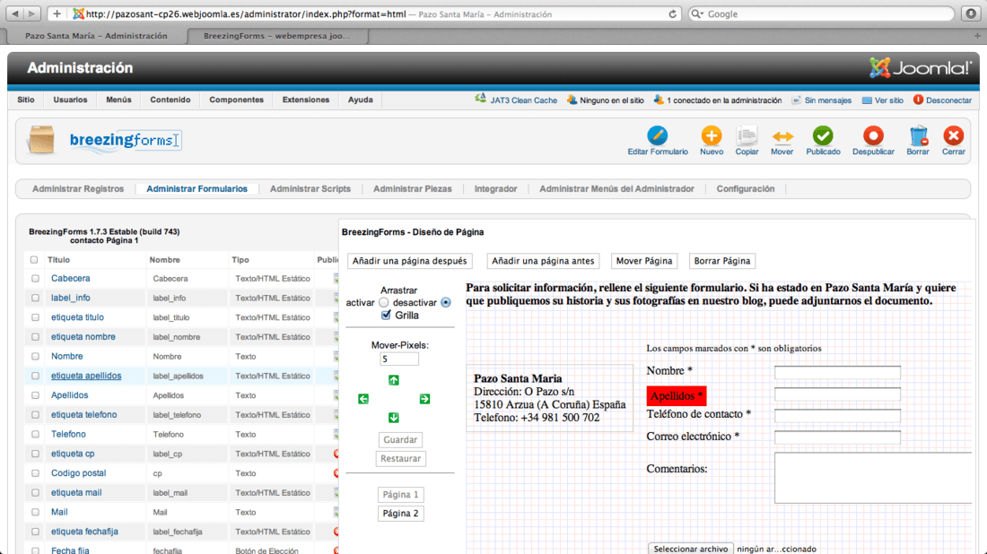The width and height of the screenshot is (987, 554).
Task: Select the desactivar drag radio button
Action: coord(446,302)
